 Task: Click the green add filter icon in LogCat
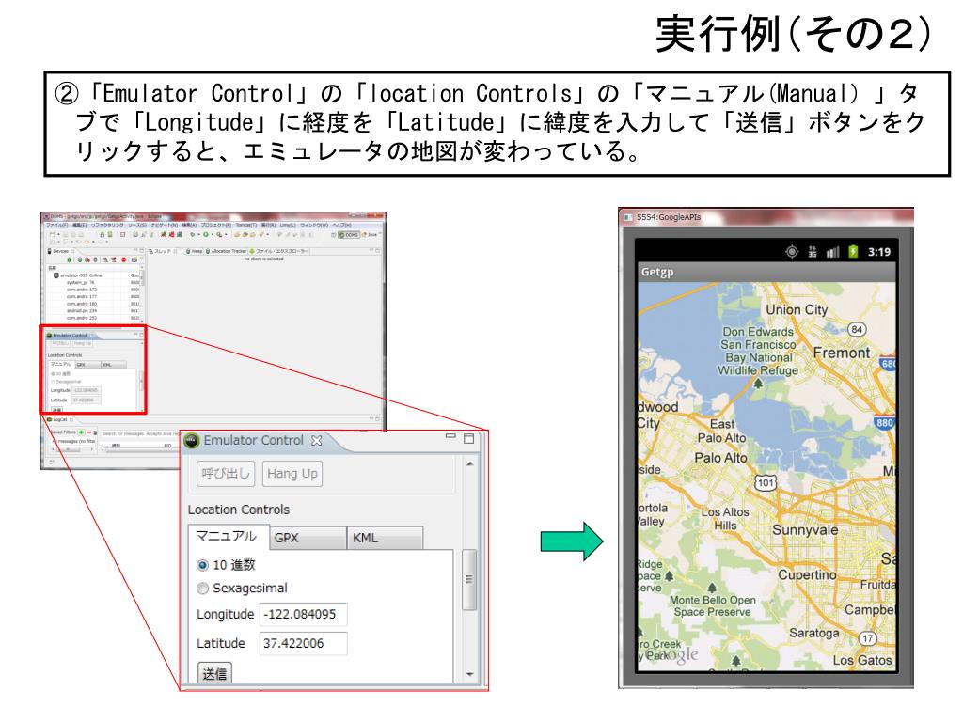click(x=81, y=432)
